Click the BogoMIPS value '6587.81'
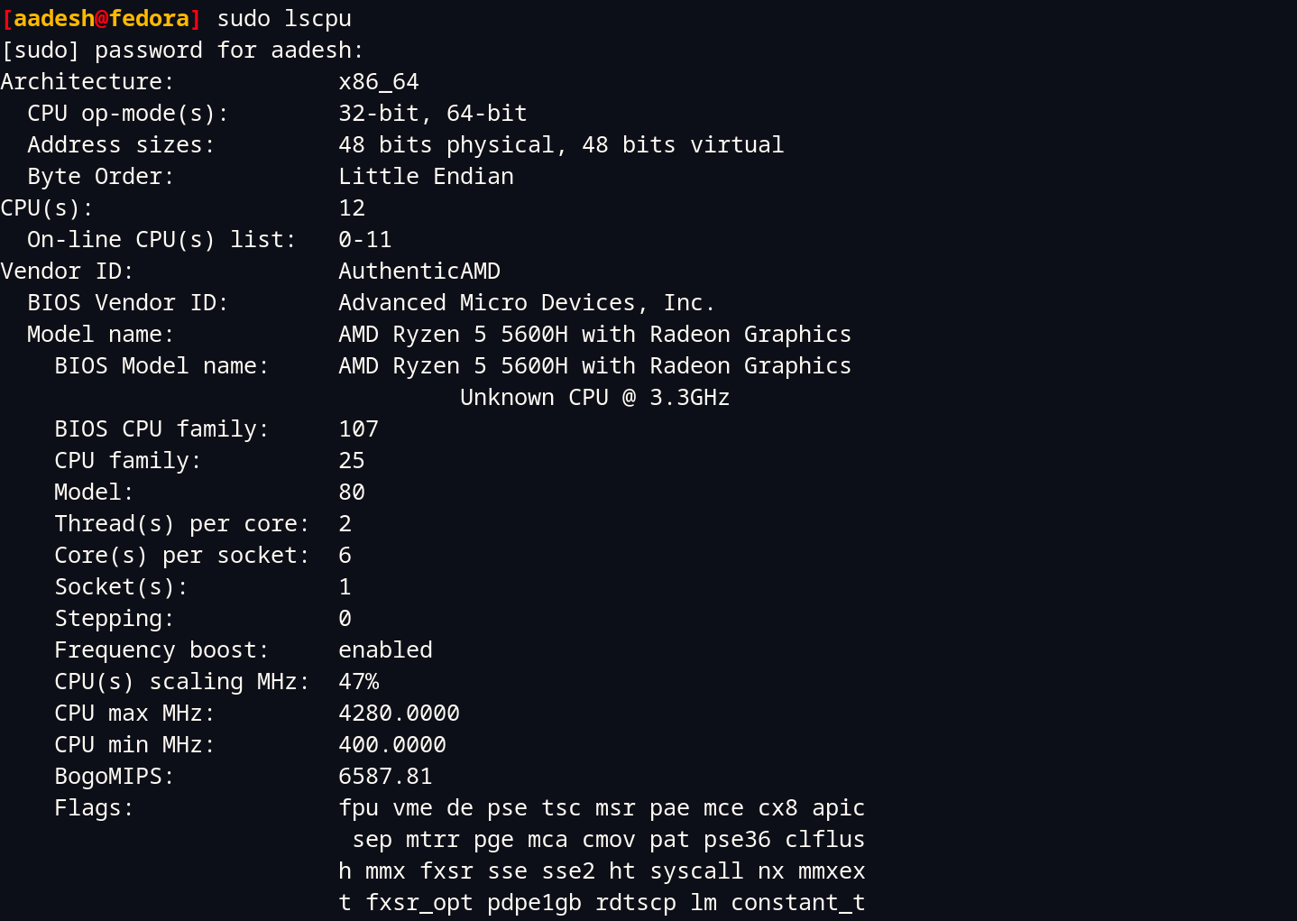 click(385, 777)
